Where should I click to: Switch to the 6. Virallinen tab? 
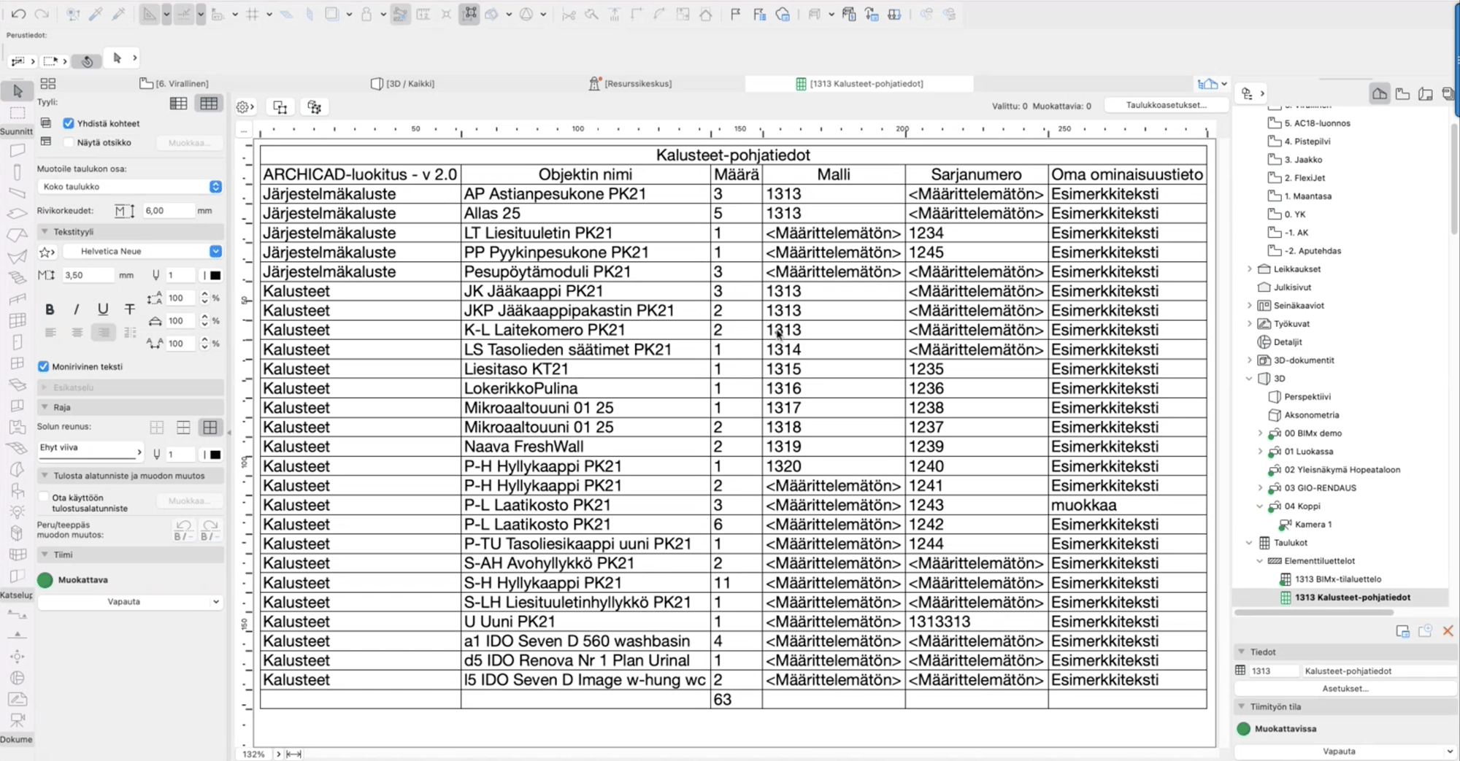[x=174, y=84]
